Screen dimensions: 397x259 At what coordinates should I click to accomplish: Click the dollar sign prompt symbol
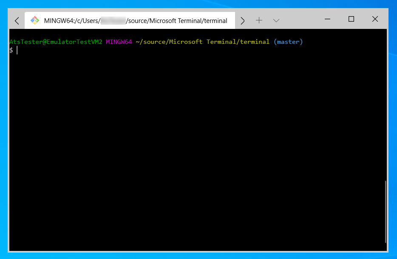click(x=11, y=50)
